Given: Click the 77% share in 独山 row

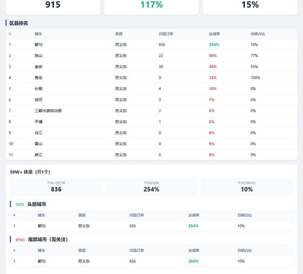Looking at the screenshot, I should (255, 56).
